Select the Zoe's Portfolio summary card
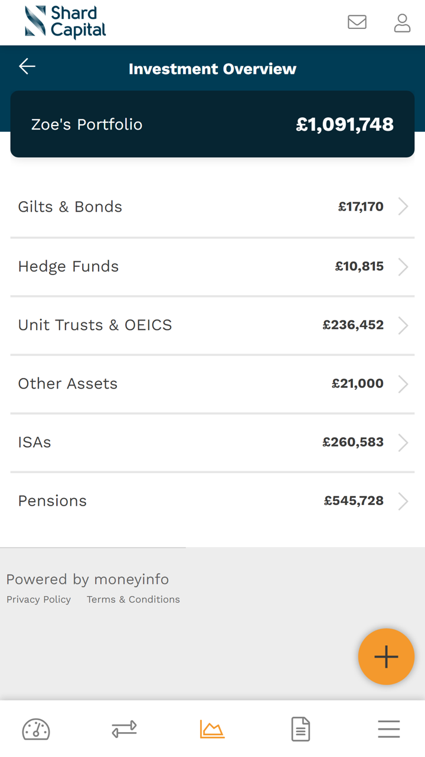The height and width of the screenshot is (757, 425). 212,124
